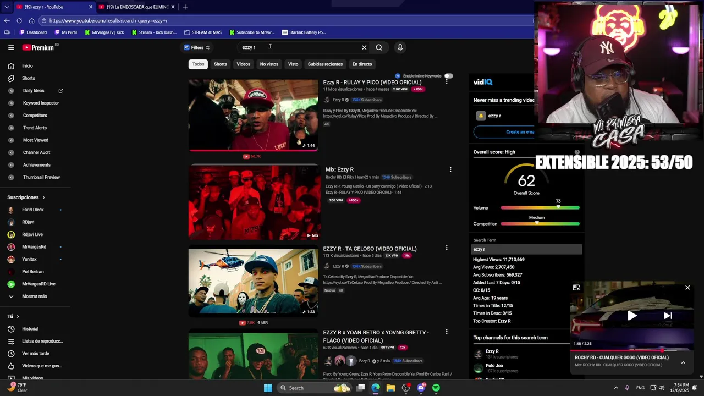Go to YouTube Premium home logo
This screenshot has height=396, width=704.
click(38, 47)
